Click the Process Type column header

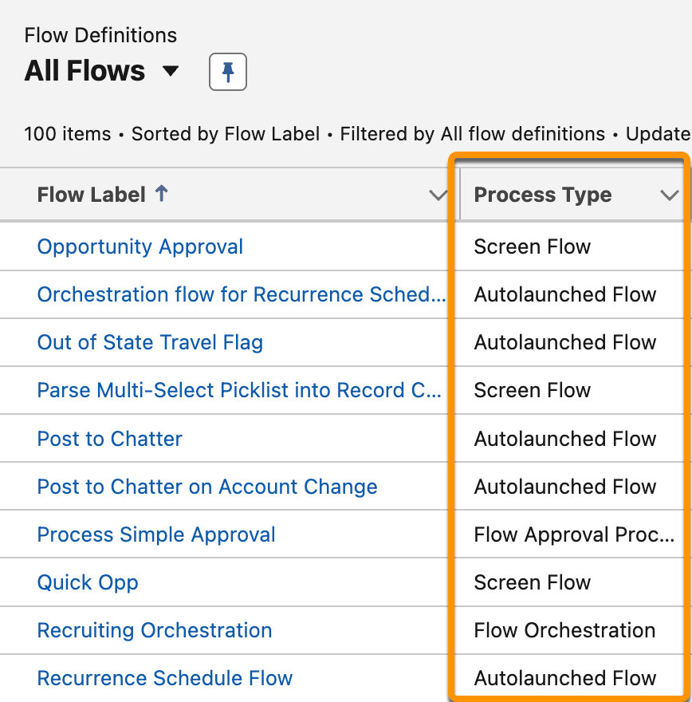coord(543,194)
